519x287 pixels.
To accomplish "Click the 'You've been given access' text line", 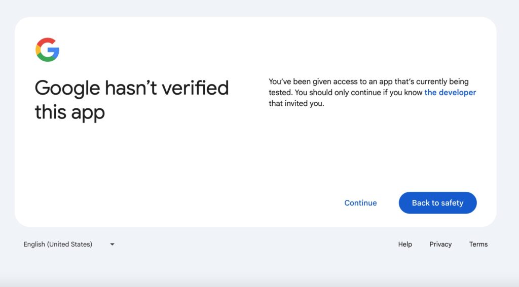I will (x=368, y=81).
